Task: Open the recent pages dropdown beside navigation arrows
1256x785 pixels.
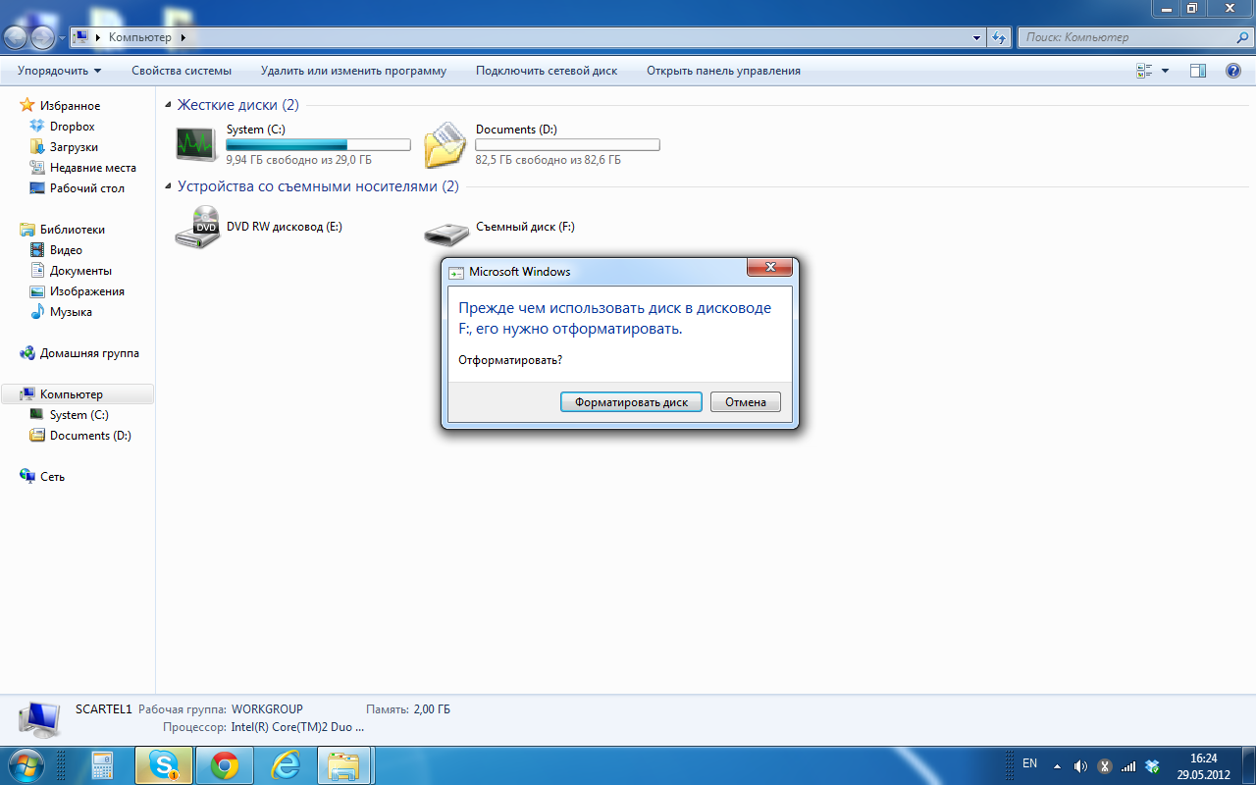Action: point(62,38)
